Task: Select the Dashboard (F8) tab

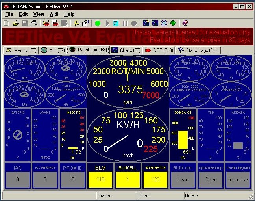Action: [x=88, y=50]
